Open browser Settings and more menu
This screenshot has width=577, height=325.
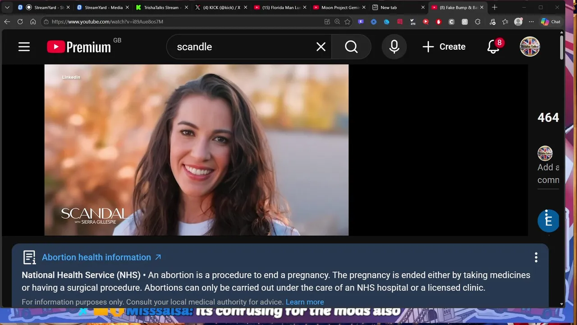[x=531, y=22]
